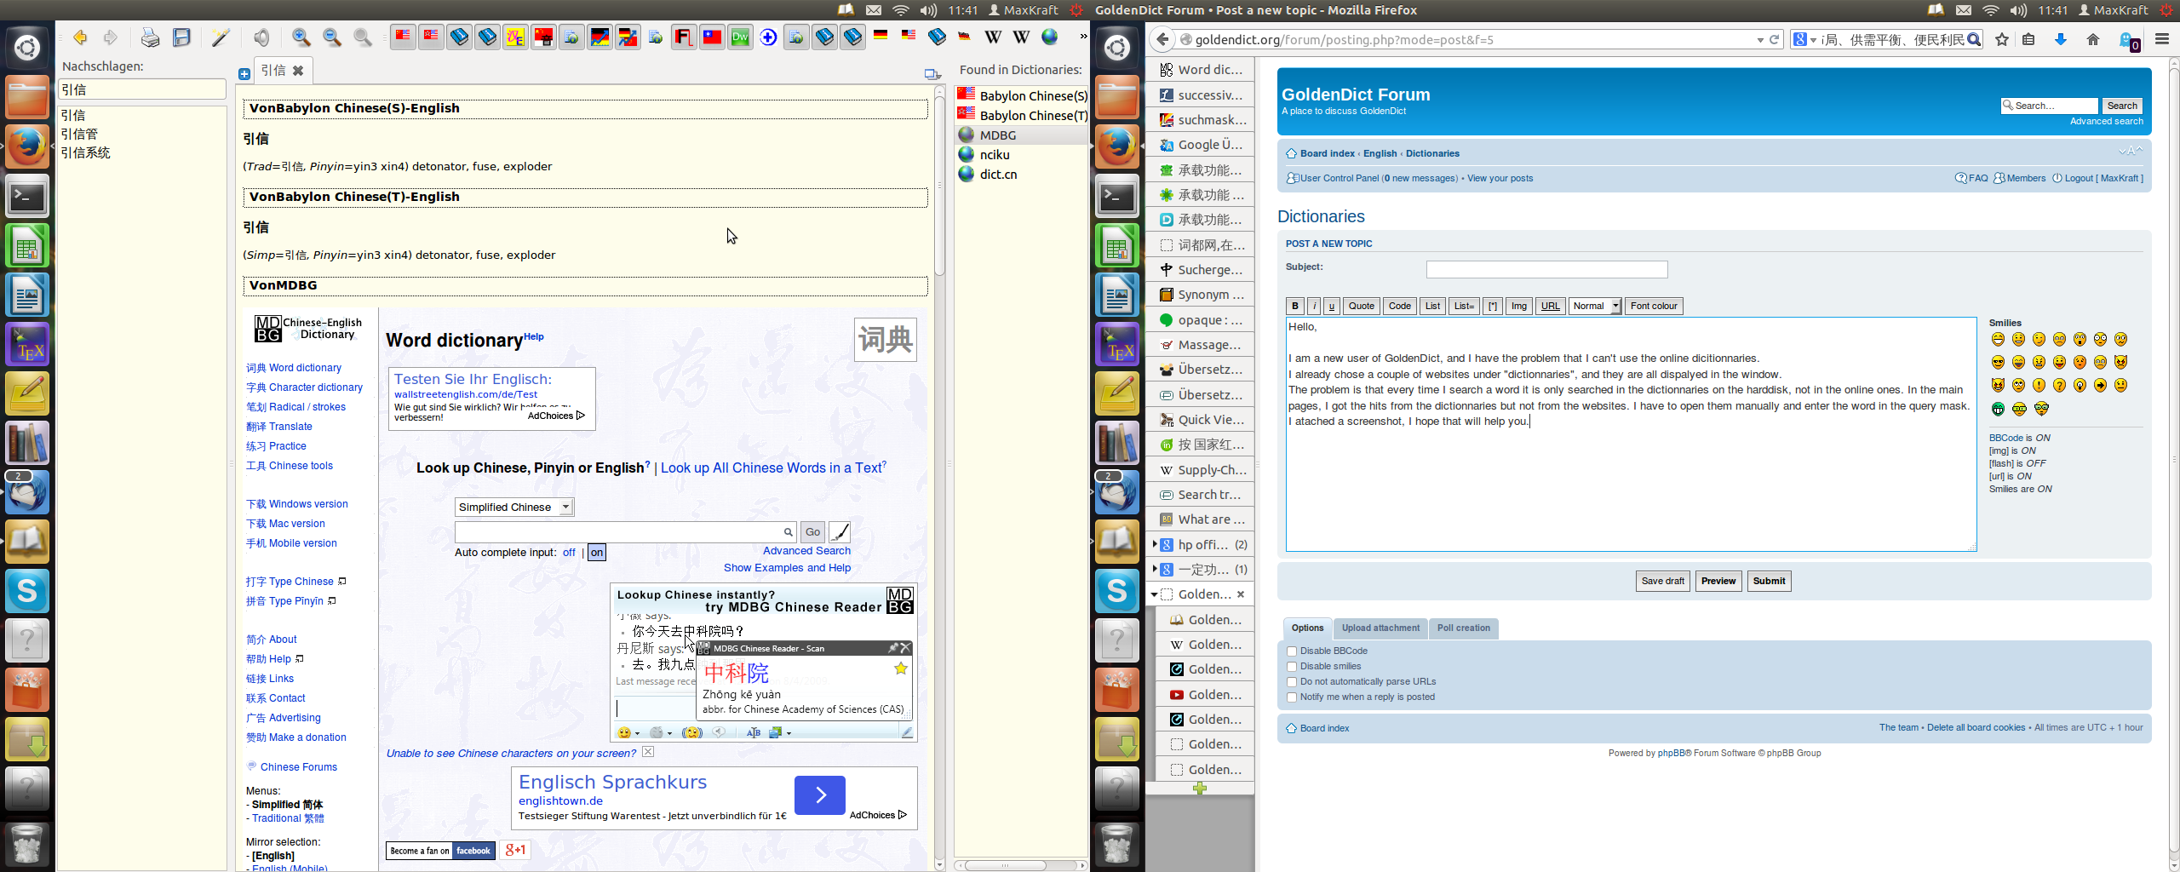Go back in GoldenDict history

click(80, 37)
